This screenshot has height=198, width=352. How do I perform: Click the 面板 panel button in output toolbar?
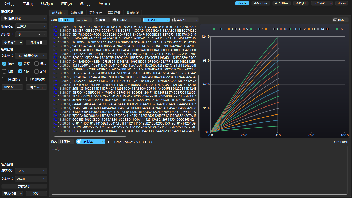[x=66, y=20]
